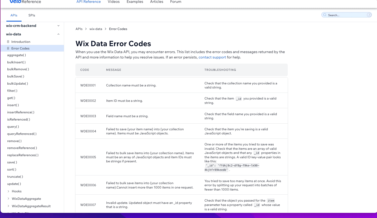Click the wix-data breadcrumb link
Screen dimensions: 377x218
click(96, 29)
